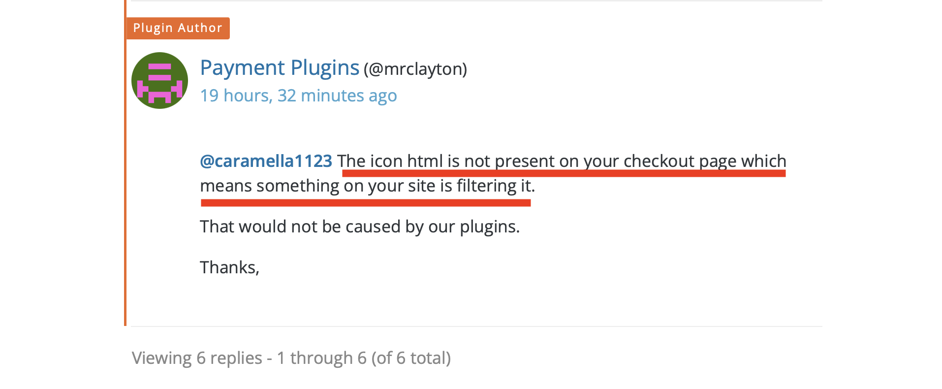
Task: Click the @caramella1123 mention link
Action: [x=266, y=161]
